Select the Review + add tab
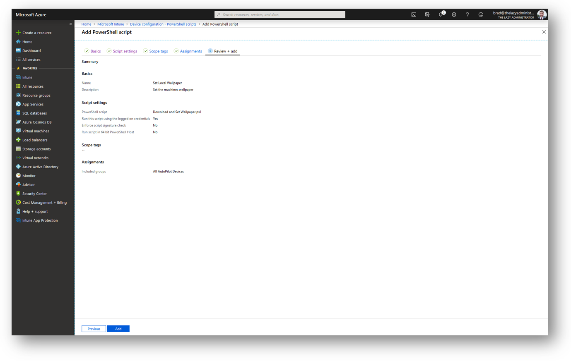The image size is (571, 361). coord(223,51)
